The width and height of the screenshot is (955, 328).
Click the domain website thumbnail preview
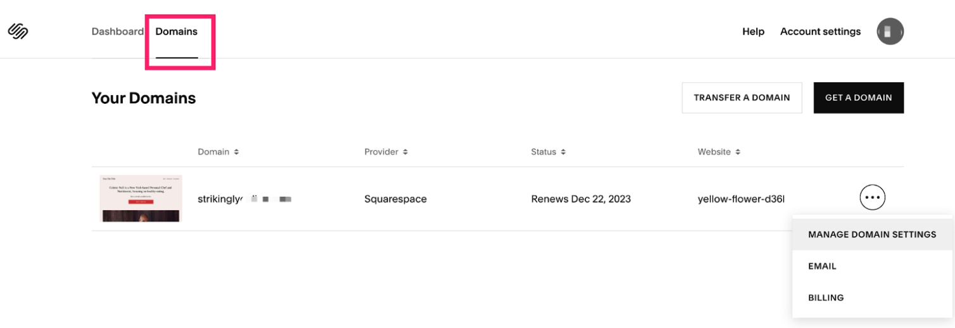coord(141,198)
